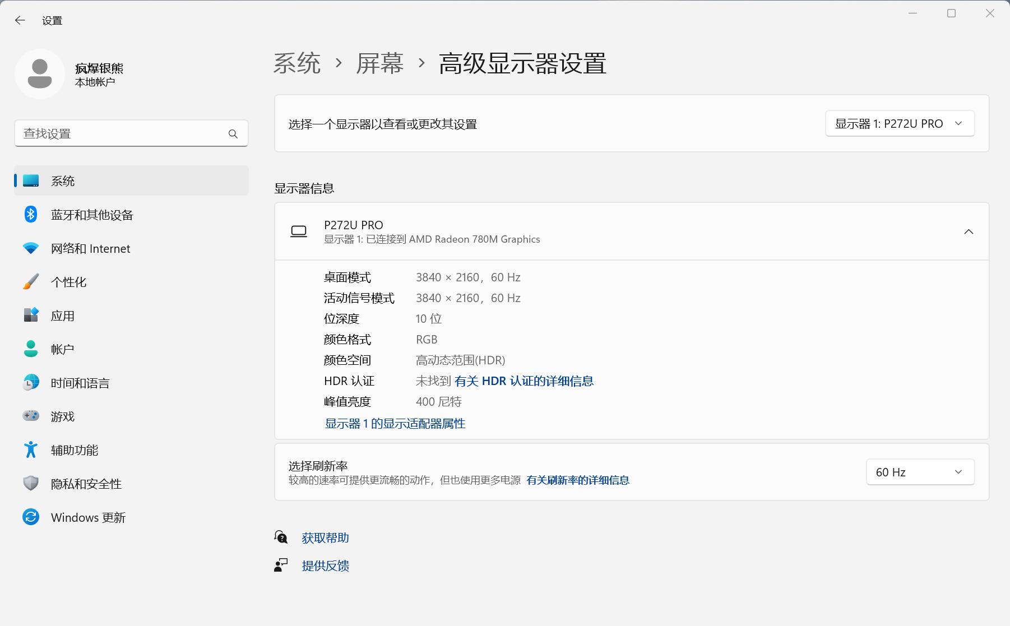Click the Apps (应用) sidebar icon
The image size is (1010, 626).
[x=31, y=316]
